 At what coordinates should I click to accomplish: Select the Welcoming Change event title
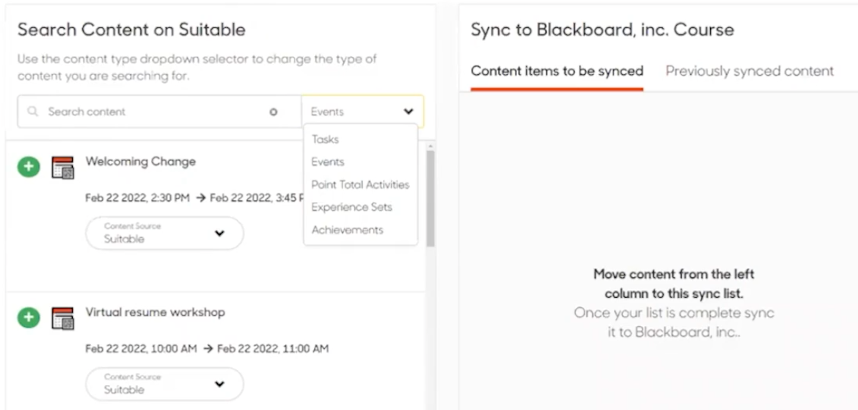tap(140, 162)
